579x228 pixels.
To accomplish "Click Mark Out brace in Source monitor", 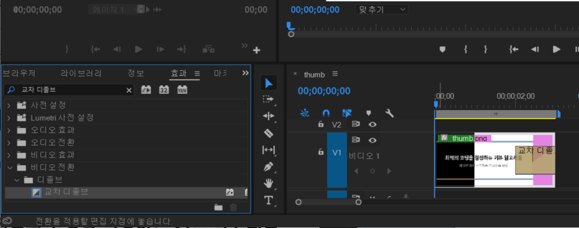I will pos(67,49).
